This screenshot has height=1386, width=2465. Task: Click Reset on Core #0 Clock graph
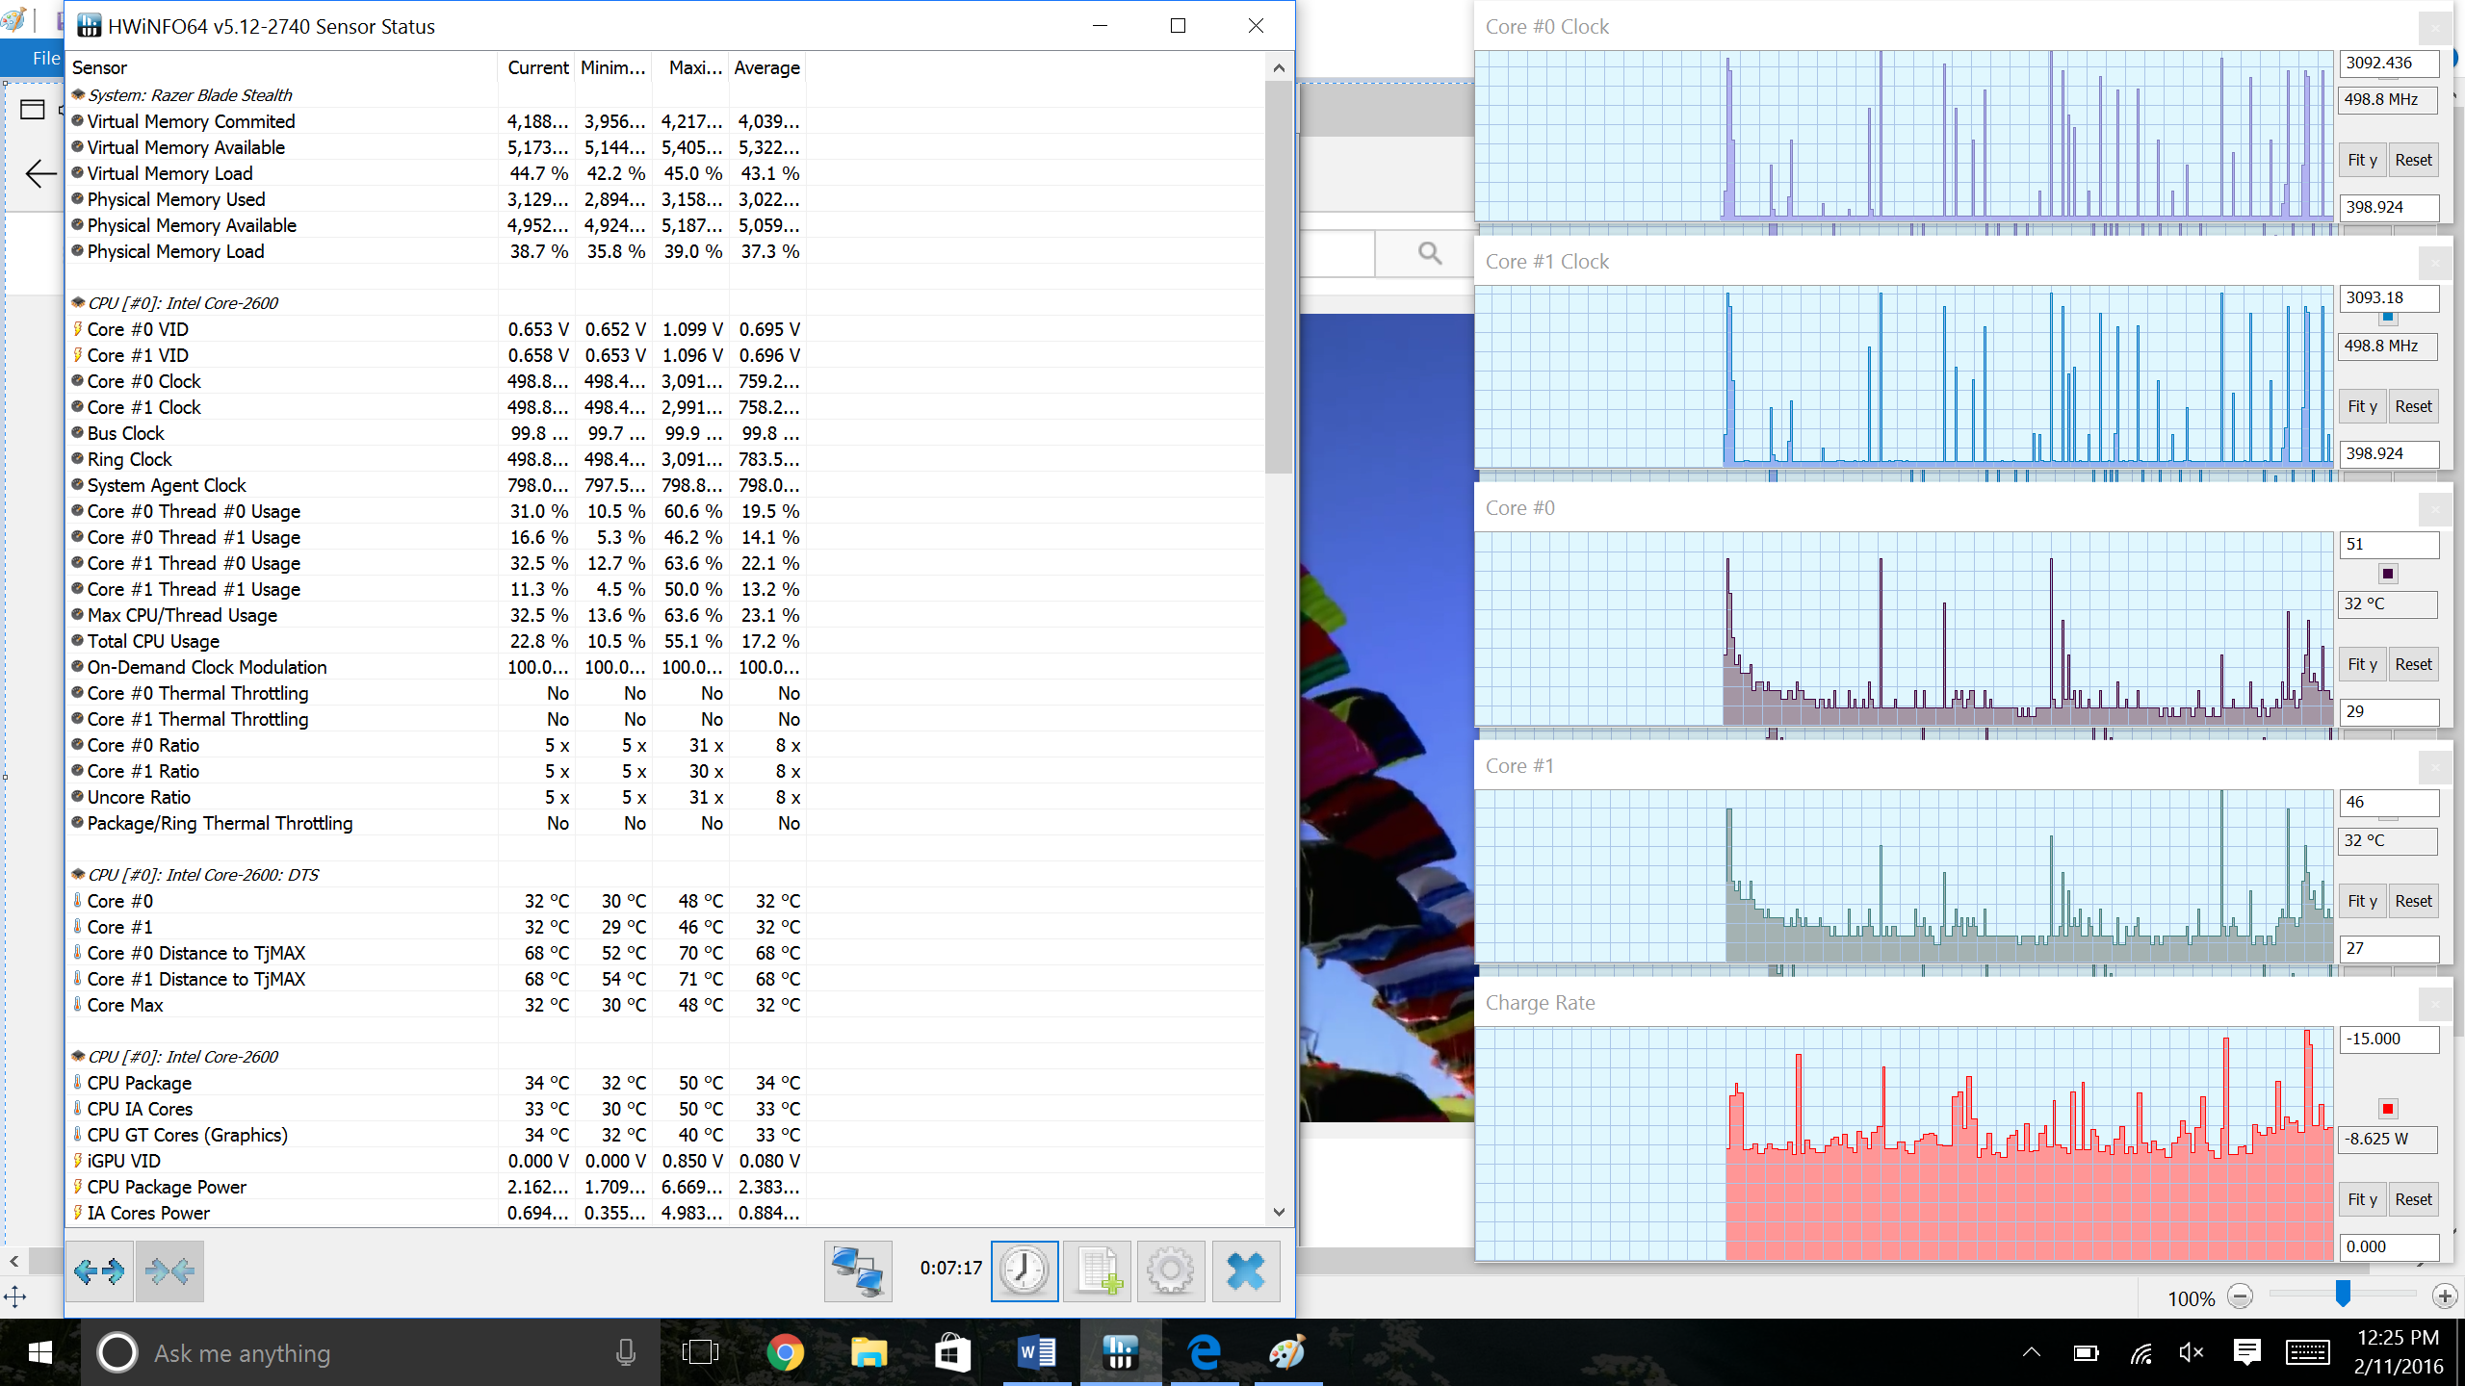click(x=2413, y=160)
